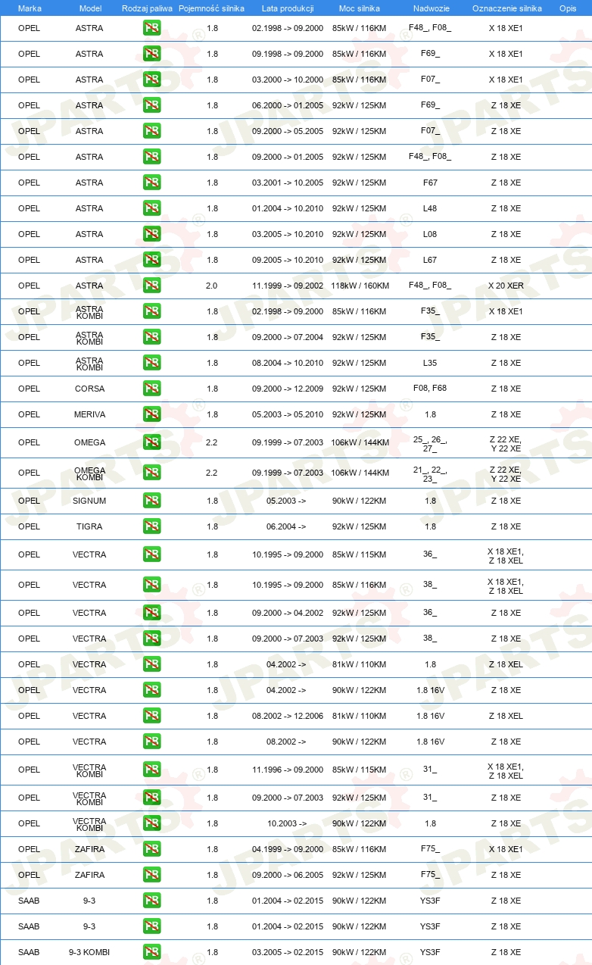Click the 09.2000 -> 06.2005 production years
Viewport: 592px width, 965px height.
click(x=288, y=875)
